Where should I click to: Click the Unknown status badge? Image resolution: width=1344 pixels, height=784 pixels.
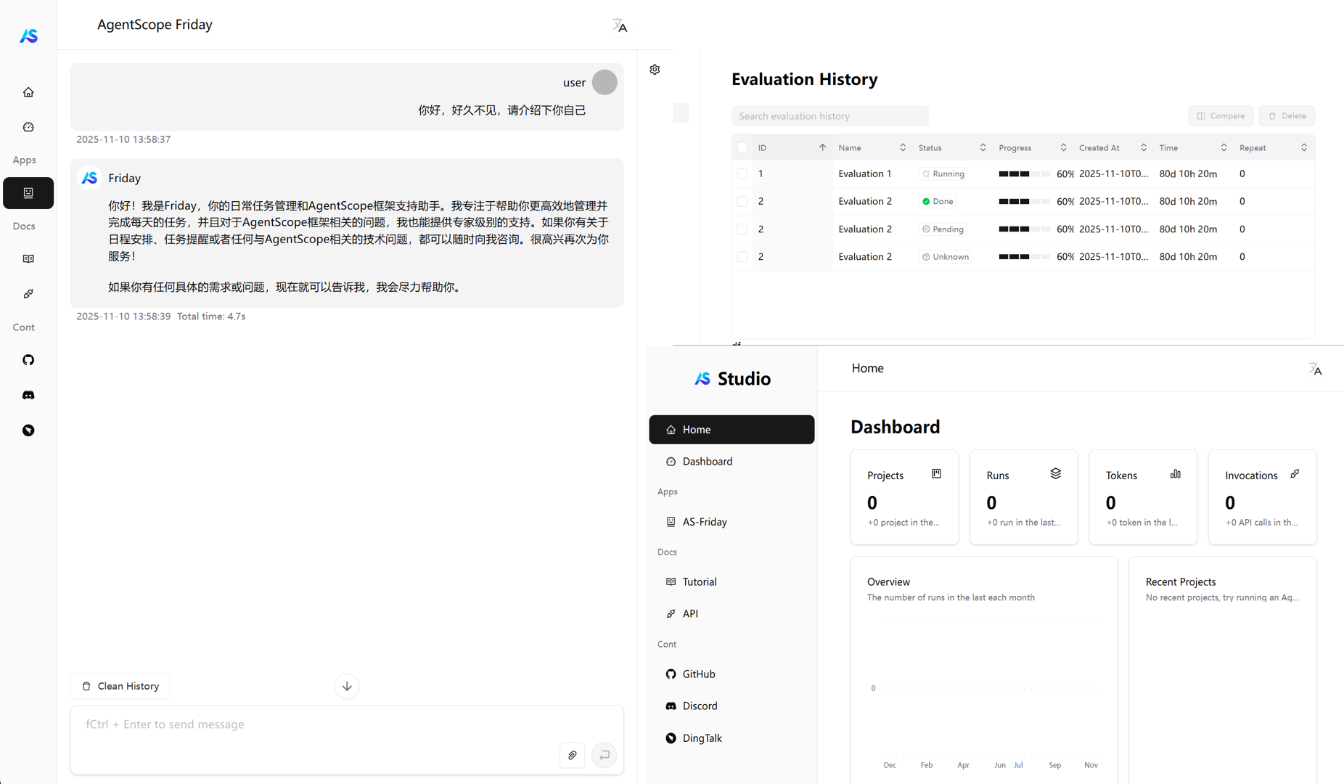pos(946,257)
